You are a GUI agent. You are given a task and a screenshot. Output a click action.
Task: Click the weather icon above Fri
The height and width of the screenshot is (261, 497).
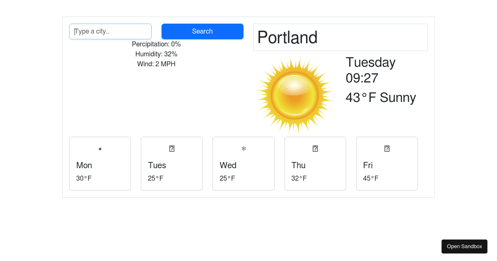[x=387, y=149]
